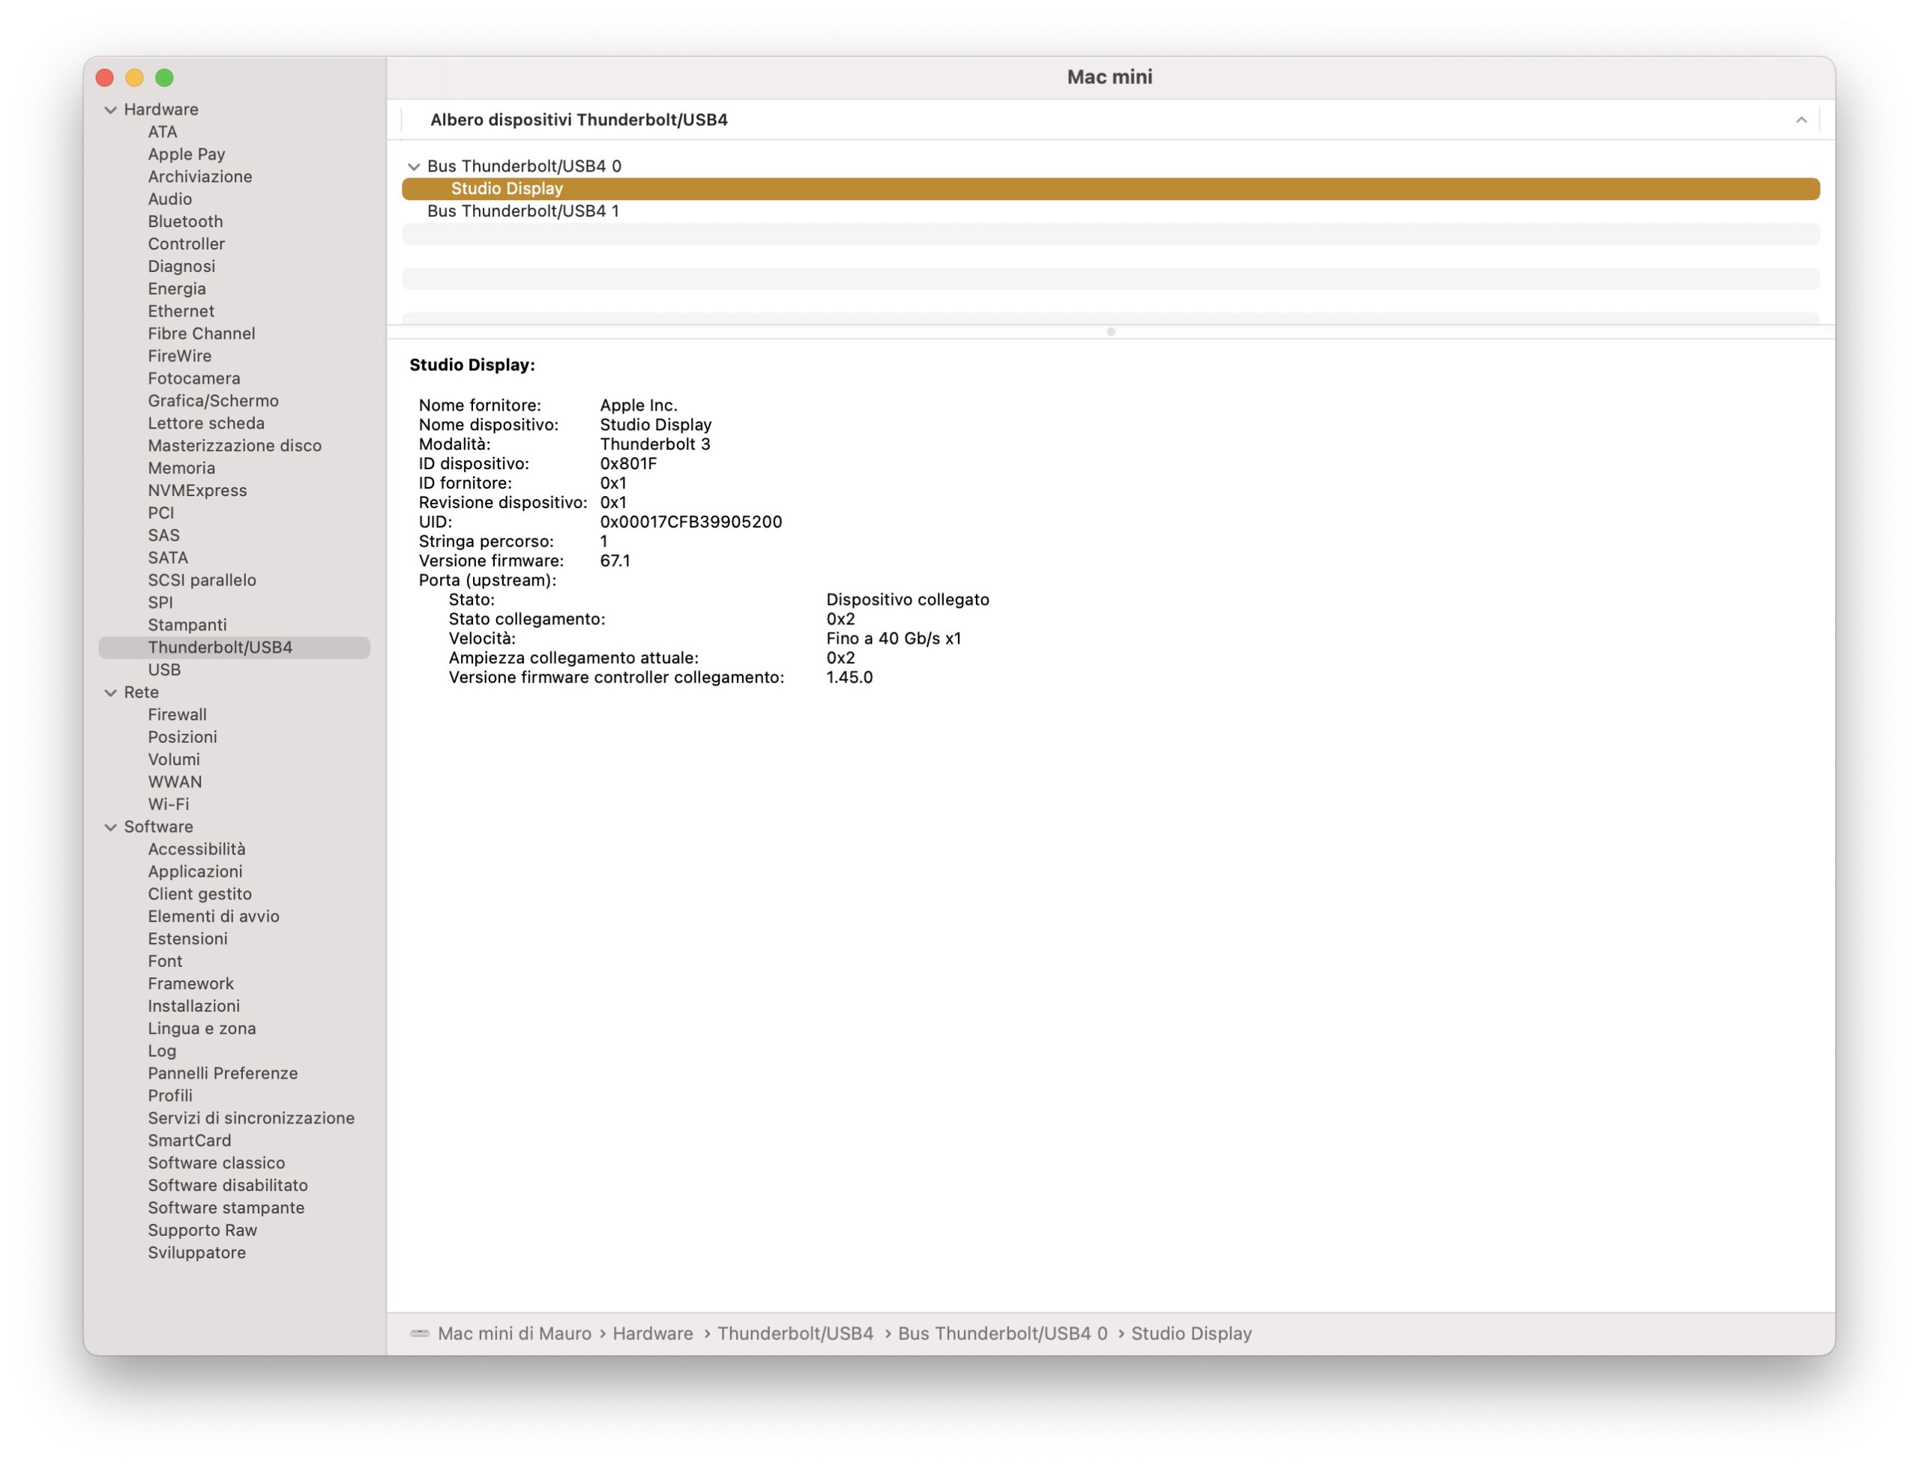The width and height of the screenshot is (1919, 1466).
Task: Open the USB sidebar item
Action: [x=164, y=670]
